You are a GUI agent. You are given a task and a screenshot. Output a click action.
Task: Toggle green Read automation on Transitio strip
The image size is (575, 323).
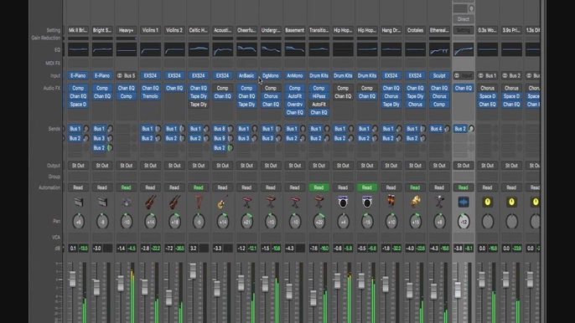[x=319, y=187]
